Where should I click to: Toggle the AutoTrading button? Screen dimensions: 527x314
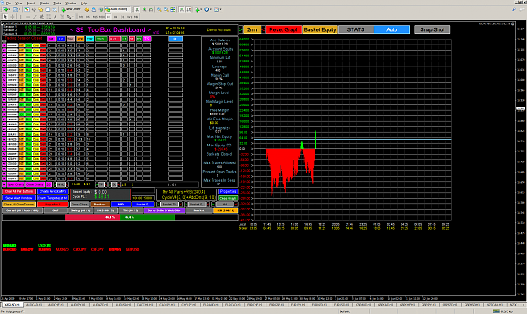(x=116, y=9)
